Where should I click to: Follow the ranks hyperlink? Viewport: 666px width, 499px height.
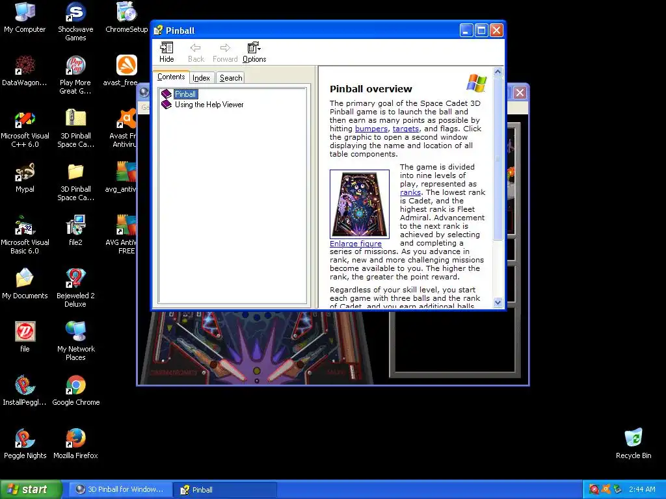(x=410, y=192)
